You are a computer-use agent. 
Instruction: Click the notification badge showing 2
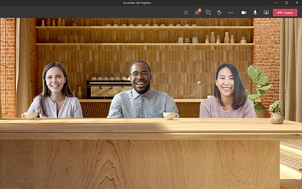(x=200, y=10)
